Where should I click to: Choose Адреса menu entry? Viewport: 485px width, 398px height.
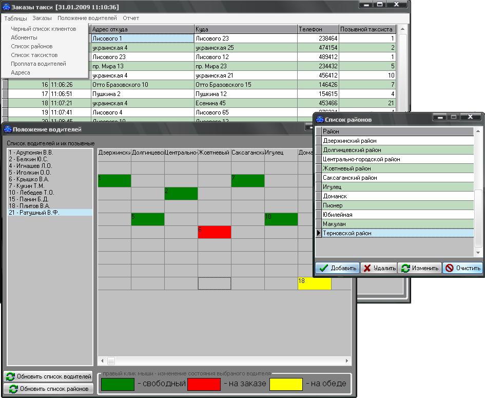(x=21, y=72)
